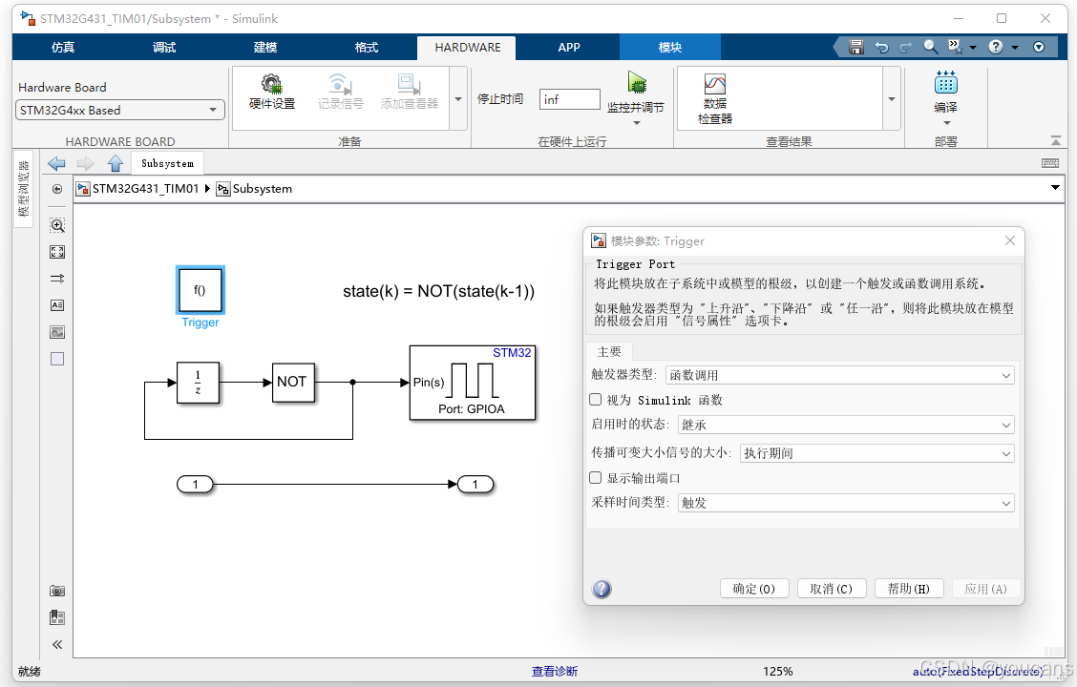Click the help icon in Trigger dialog
Viewport: 1077px width, 687px height.
602,589
